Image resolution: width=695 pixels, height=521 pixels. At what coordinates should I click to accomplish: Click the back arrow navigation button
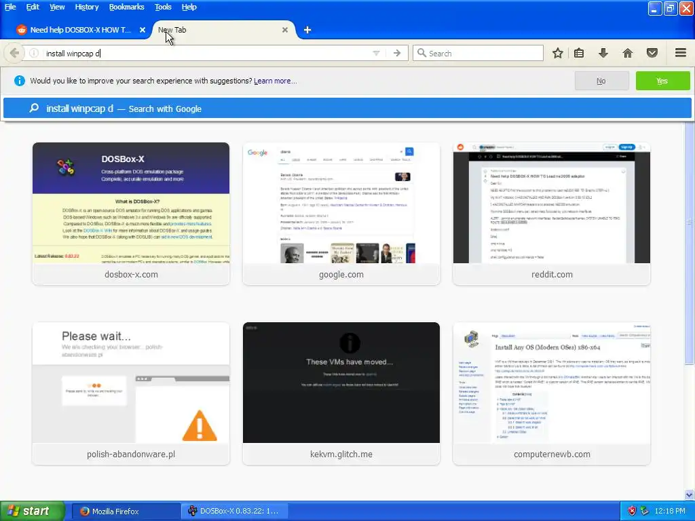tap(14, 53)
